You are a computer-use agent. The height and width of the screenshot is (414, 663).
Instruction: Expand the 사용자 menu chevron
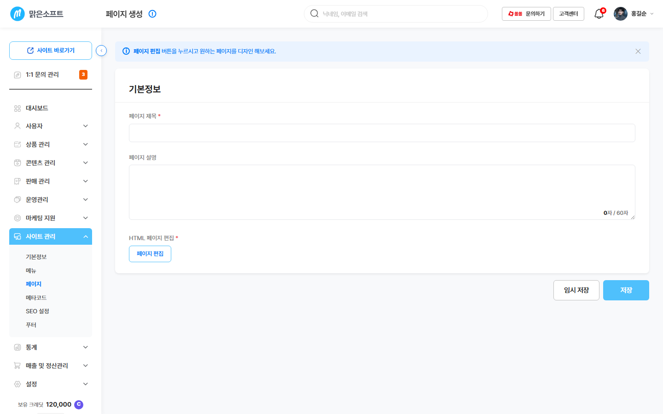[x=86, y=126]
